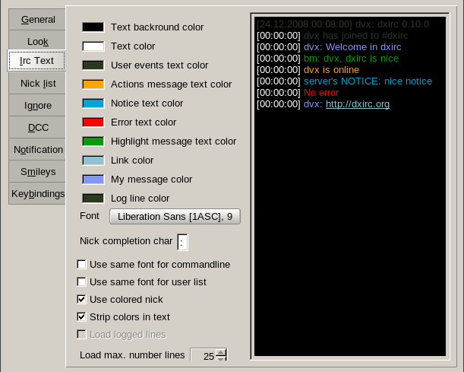Go to the Ignore tab
Image resolution: width=464 pixels, height=372 pixels.
pyautogui.click(x=37, y=106)
